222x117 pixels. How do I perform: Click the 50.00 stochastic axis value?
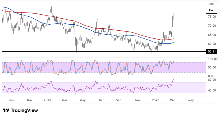point(212,67)
